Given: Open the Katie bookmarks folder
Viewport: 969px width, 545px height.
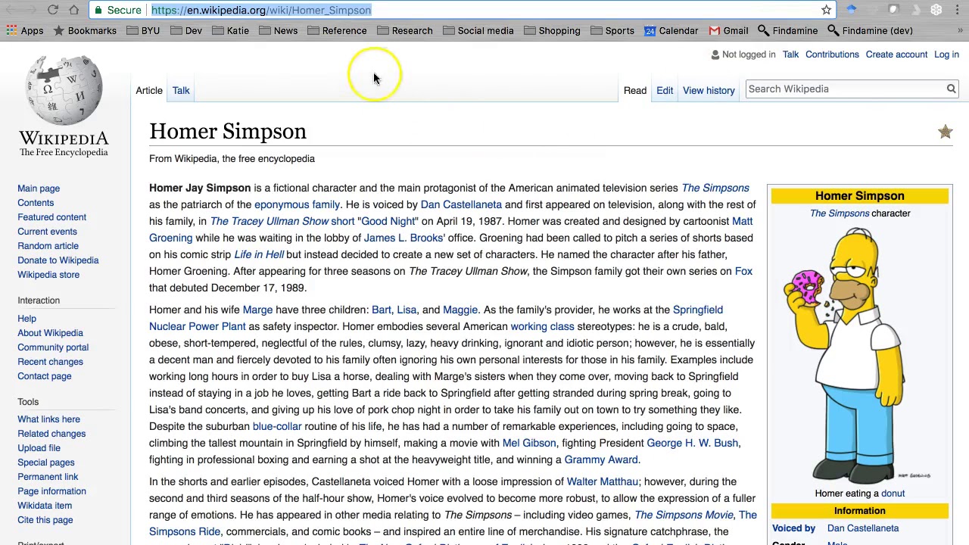Looking at the screenshot, I should (x=230, y=31).
